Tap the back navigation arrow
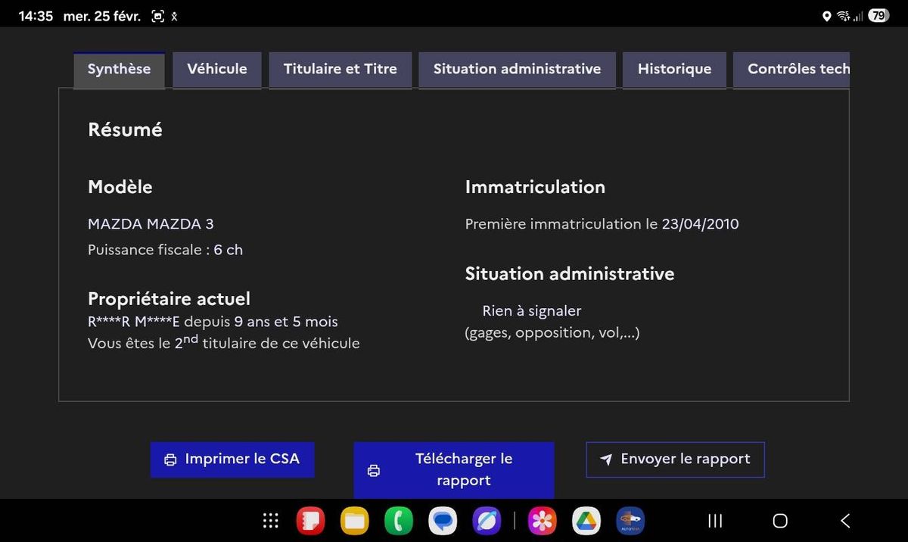908x542 pixels. click(845, 521)
